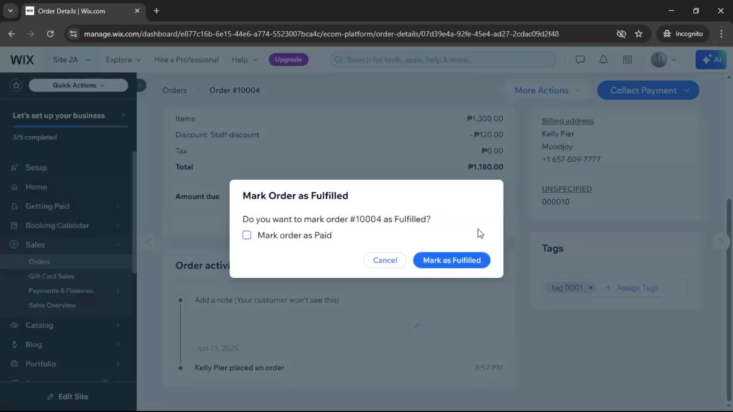
Task: Cancel the Mark Order as Fulfilled dialog
Action: tap(385, 260)
